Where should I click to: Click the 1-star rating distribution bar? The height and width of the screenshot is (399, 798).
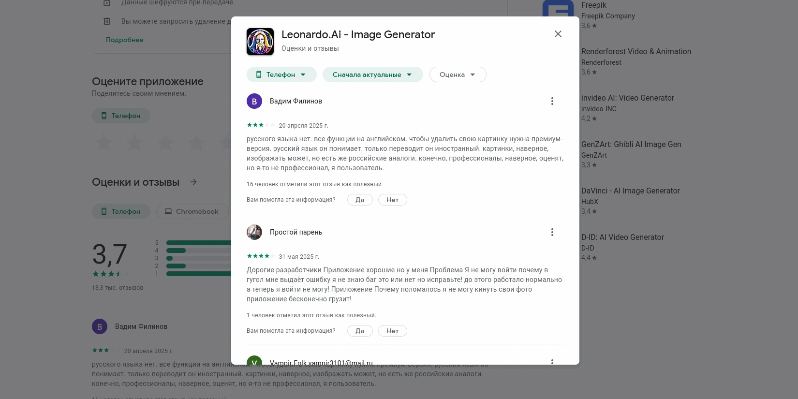199,274
